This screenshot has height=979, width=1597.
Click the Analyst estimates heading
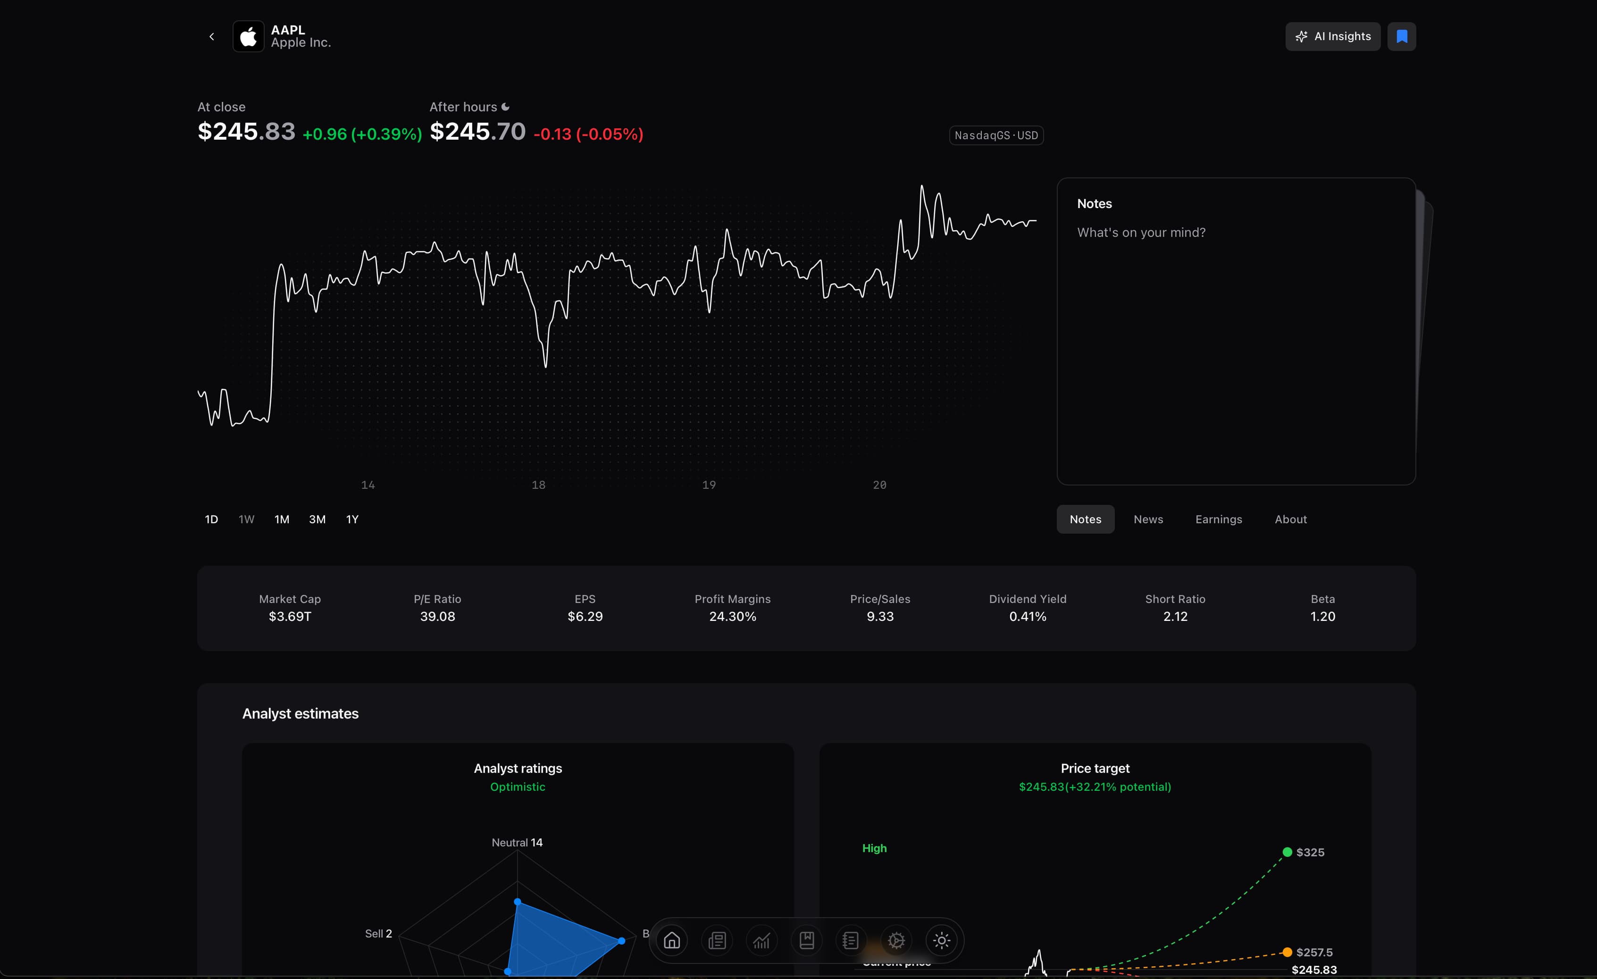click(x=300, y=714)
